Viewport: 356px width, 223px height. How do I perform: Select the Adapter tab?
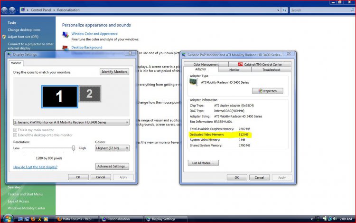pos(201,69)
